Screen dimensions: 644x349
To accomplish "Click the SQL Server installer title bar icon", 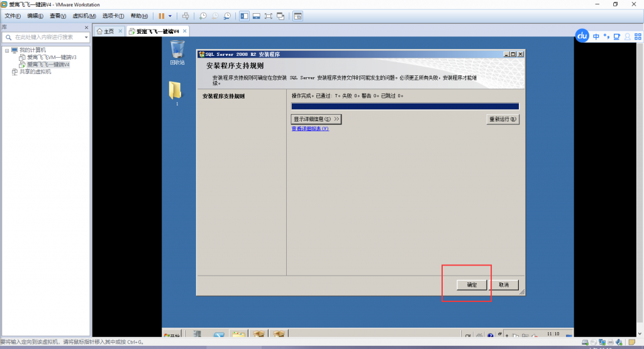I will click(x=201, y=54).
